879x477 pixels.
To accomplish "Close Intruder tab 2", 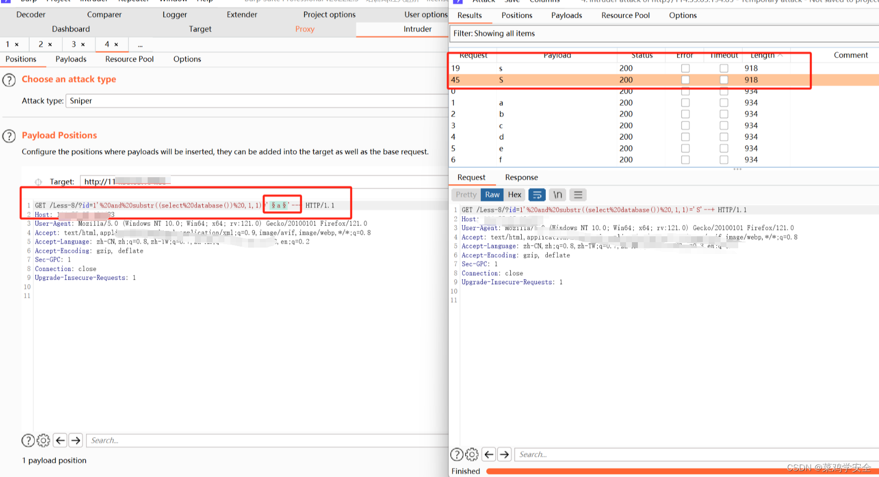I will pos(50,44).
